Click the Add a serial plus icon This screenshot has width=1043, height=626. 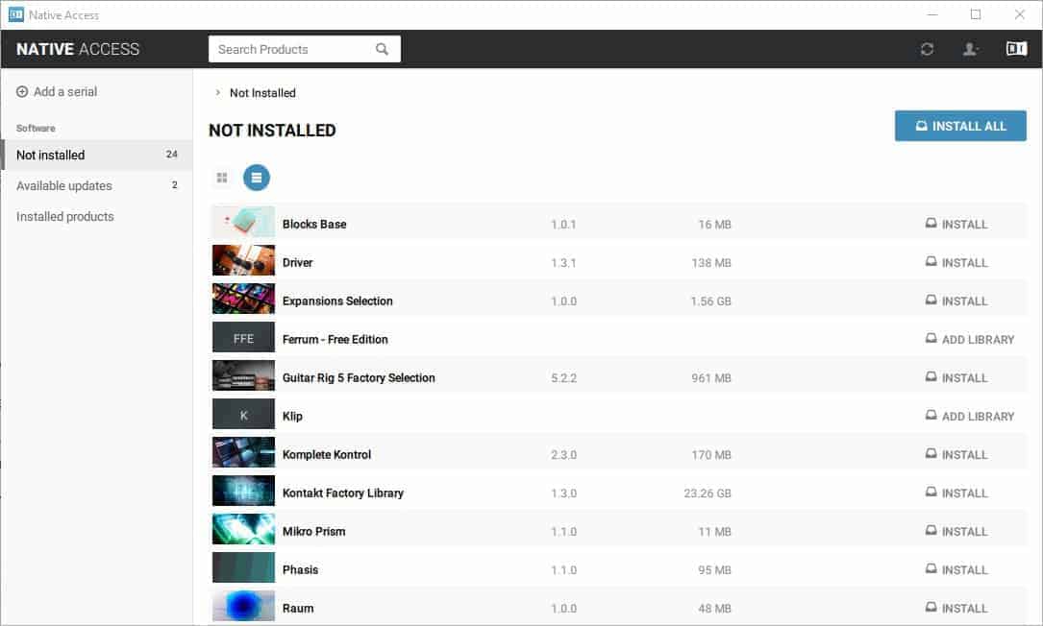coord(22,92)
